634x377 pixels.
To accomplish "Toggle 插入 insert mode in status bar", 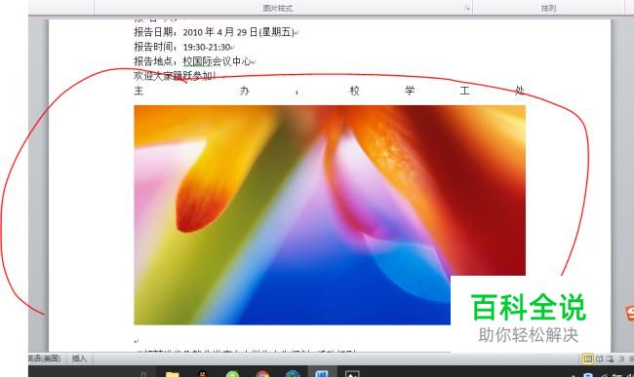I will [x=79, y=358].
